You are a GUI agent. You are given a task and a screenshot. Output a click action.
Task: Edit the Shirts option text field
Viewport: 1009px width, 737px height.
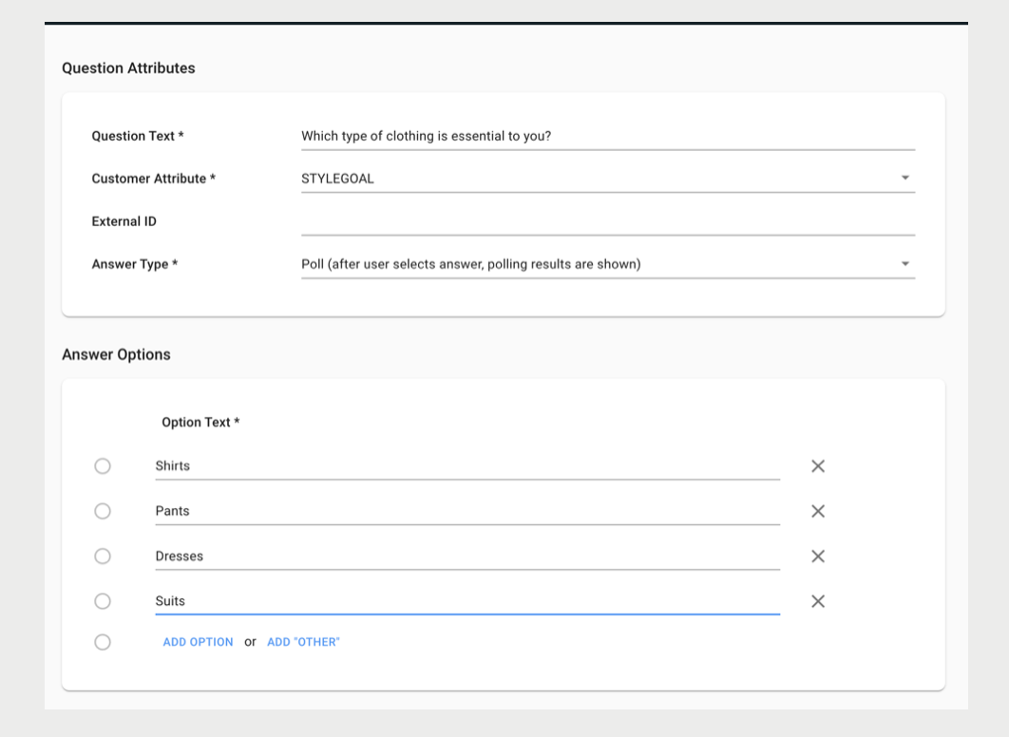coord(467,466)
